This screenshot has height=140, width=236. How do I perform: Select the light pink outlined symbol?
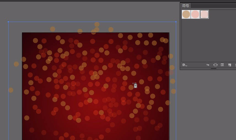point(204,14)
